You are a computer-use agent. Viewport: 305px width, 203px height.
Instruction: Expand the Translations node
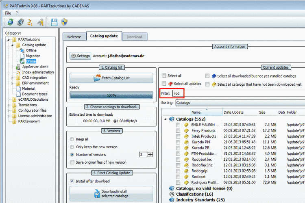point(9,105)
